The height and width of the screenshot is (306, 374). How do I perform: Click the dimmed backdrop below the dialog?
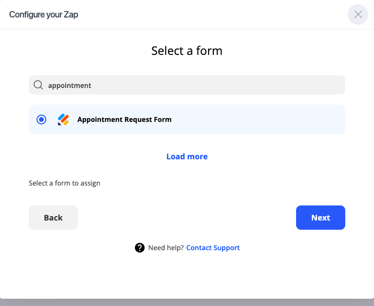click(x=187, y=302)
